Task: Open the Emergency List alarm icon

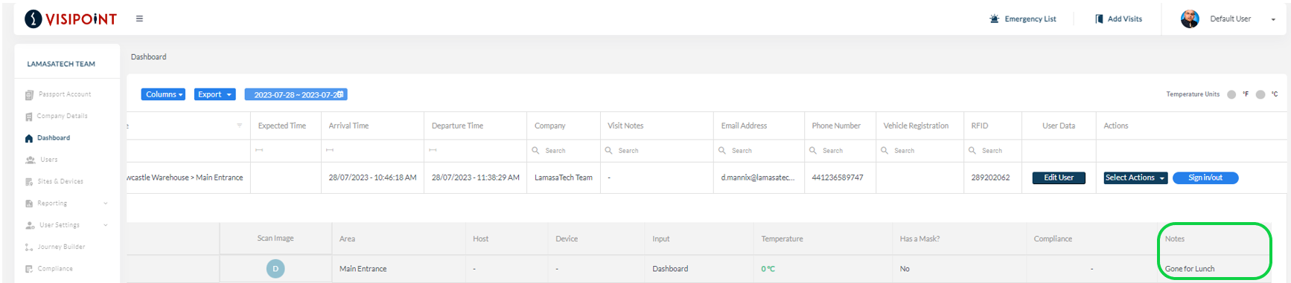Action: click(994, 19)
